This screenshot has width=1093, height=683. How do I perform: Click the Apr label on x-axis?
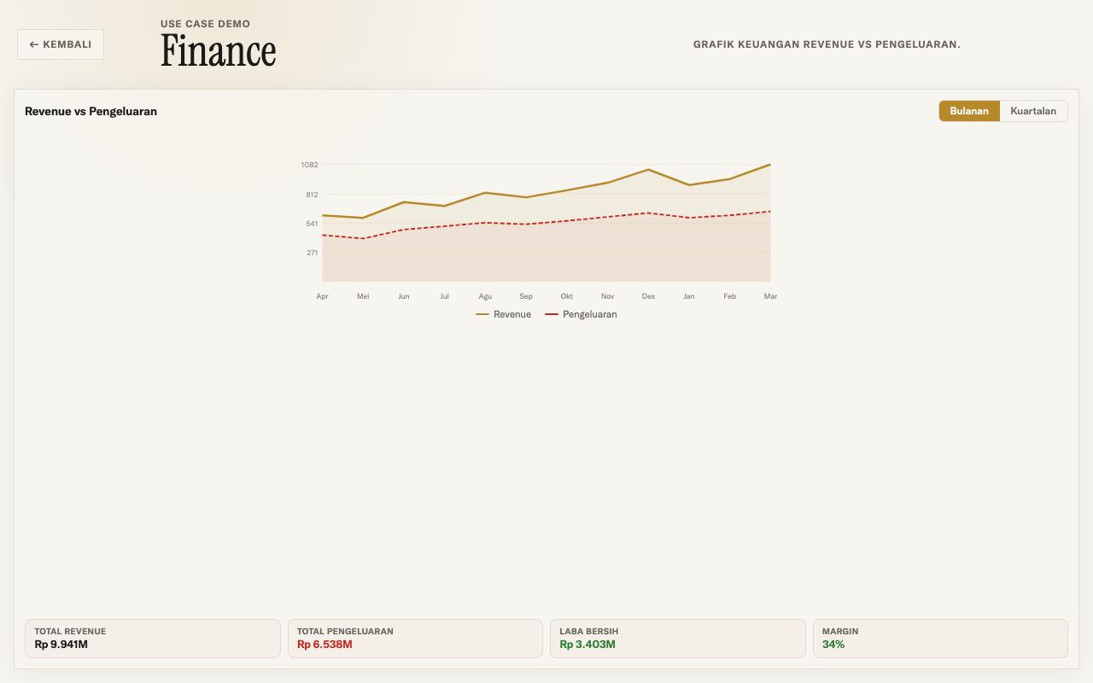pos(322,296)
